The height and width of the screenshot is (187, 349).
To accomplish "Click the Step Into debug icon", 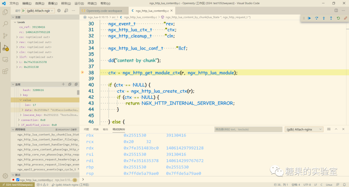I will click(x=323, y=18).
